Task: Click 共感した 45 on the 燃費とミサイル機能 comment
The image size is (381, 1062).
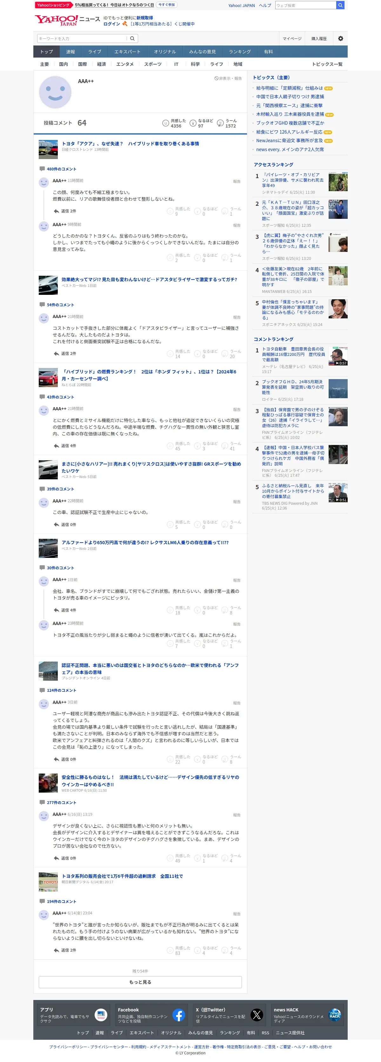Action: 178,446
